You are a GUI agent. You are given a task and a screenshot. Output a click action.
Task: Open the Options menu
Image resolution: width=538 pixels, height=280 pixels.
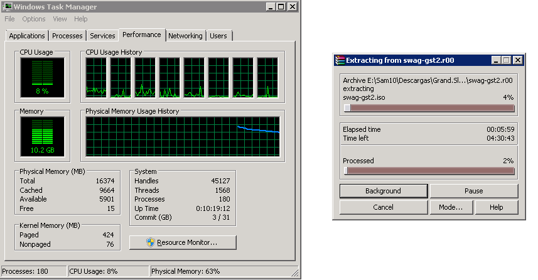34,19
